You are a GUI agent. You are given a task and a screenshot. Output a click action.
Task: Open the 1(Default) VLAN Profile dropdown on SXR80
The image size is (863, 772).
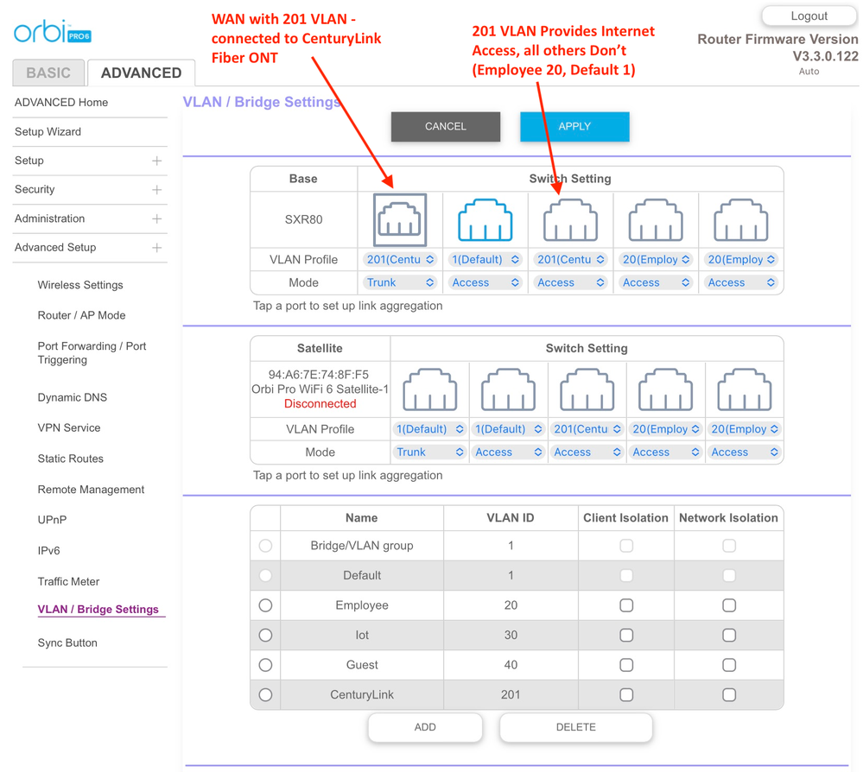(485, 259)
